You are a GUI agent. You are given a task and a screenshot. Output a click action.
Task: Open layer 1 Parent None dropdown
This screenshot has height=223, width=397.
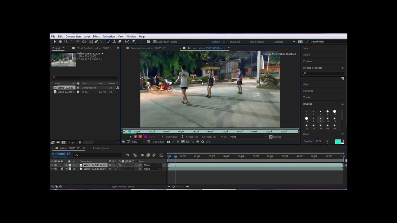coord(153,165)
